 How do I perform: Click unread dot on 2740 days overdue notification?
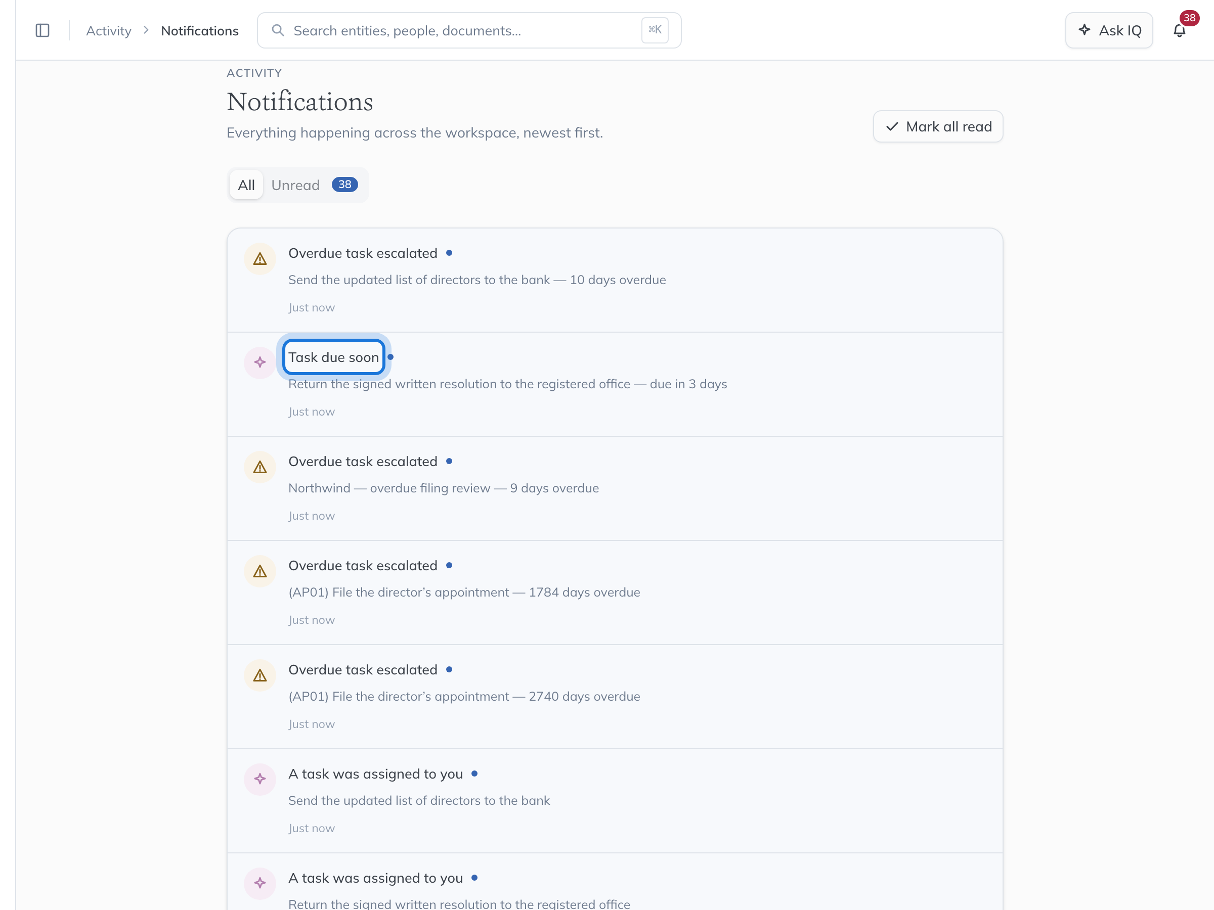449,670
